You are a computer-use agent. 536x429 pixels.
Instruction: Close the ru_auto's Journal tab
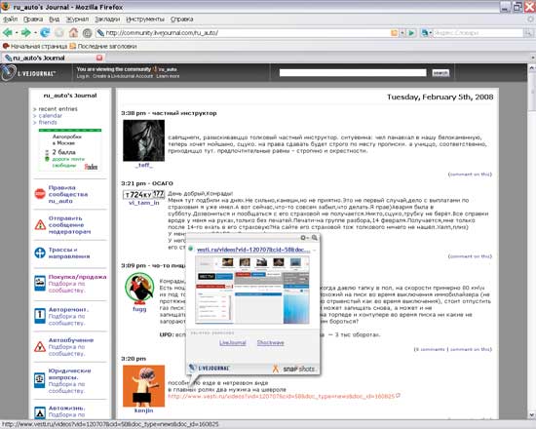pos(99,58)
